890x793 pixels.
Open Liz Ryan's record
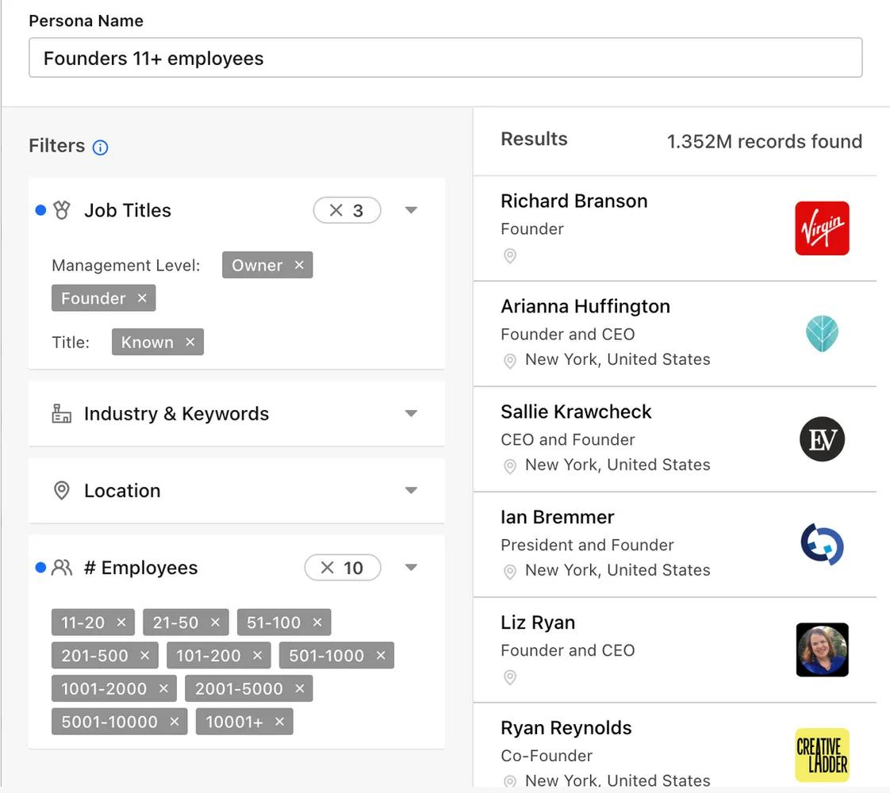coord(675,650)
